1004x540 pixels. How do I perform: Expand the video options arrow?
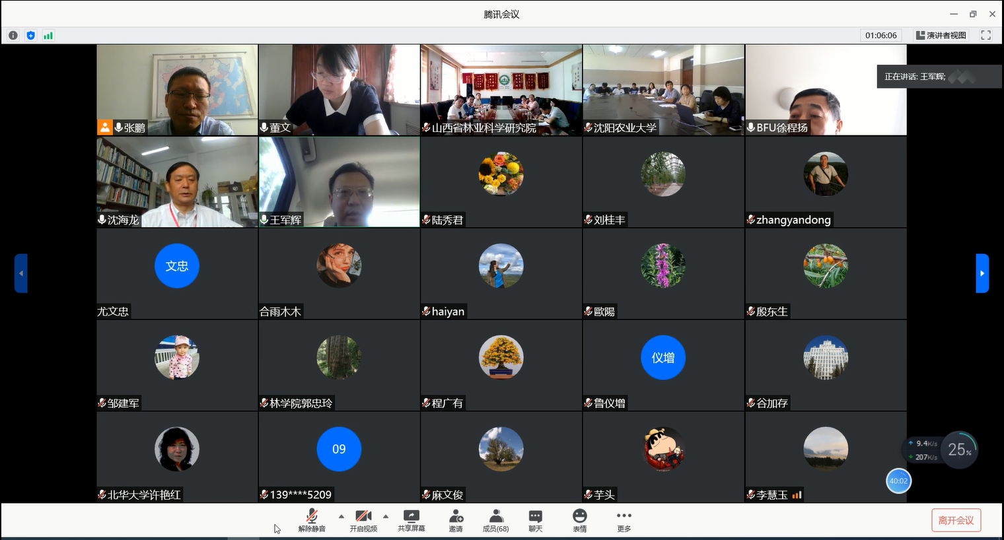coord(386,516)
